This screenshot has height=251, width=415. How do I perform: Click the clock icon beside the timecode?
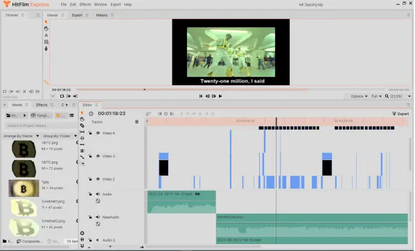pos(91,114)
